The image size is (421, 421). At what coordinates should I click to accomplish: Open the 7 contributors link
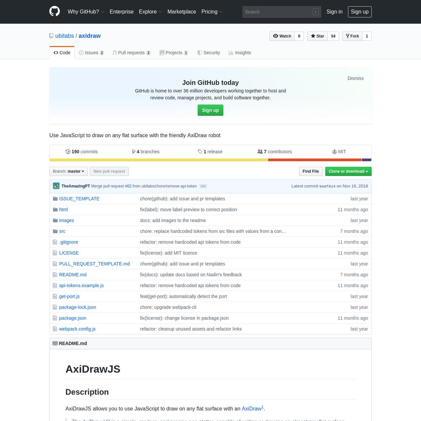pyautogui.click(x=274, y=152)
